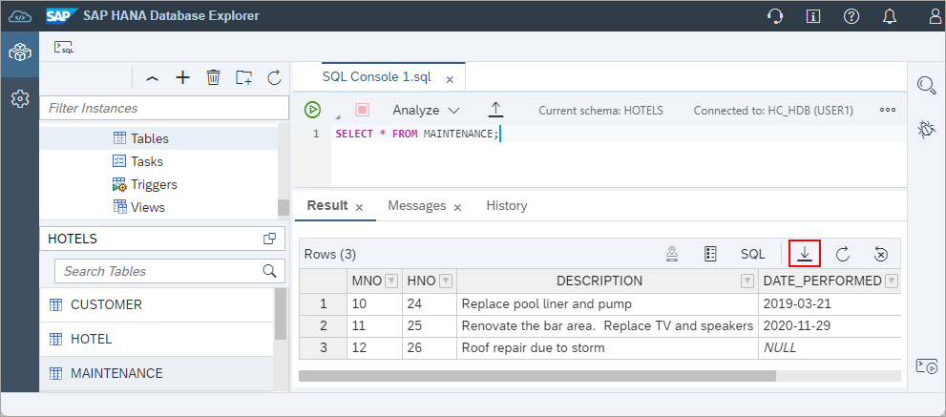This screenshot has width=946, height=417.
Task: Open support headset icon
Action: (775, 15)
